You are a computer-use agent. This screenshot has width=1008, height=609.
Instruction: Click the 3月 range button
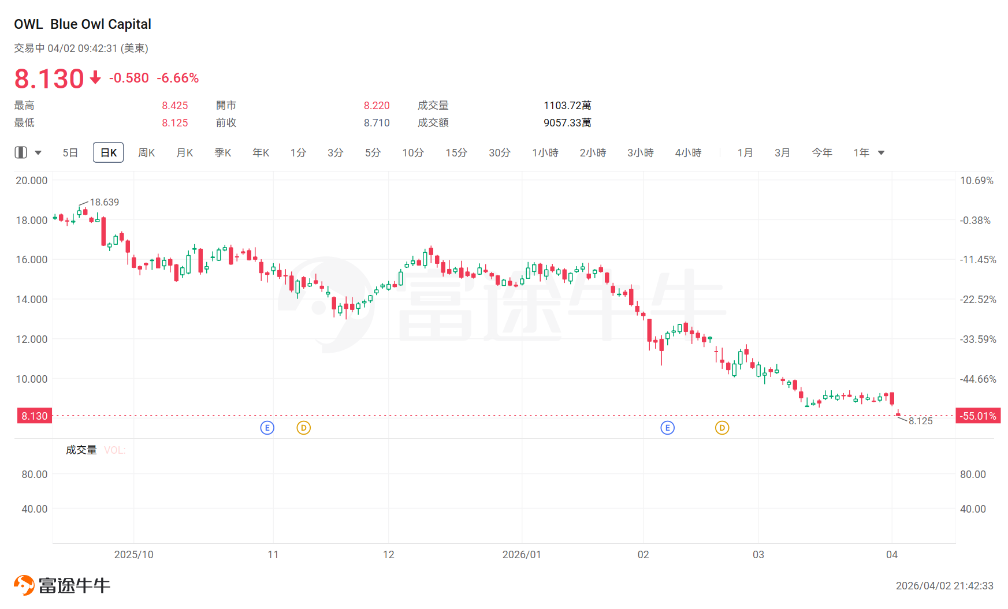[x=782, y=153]
